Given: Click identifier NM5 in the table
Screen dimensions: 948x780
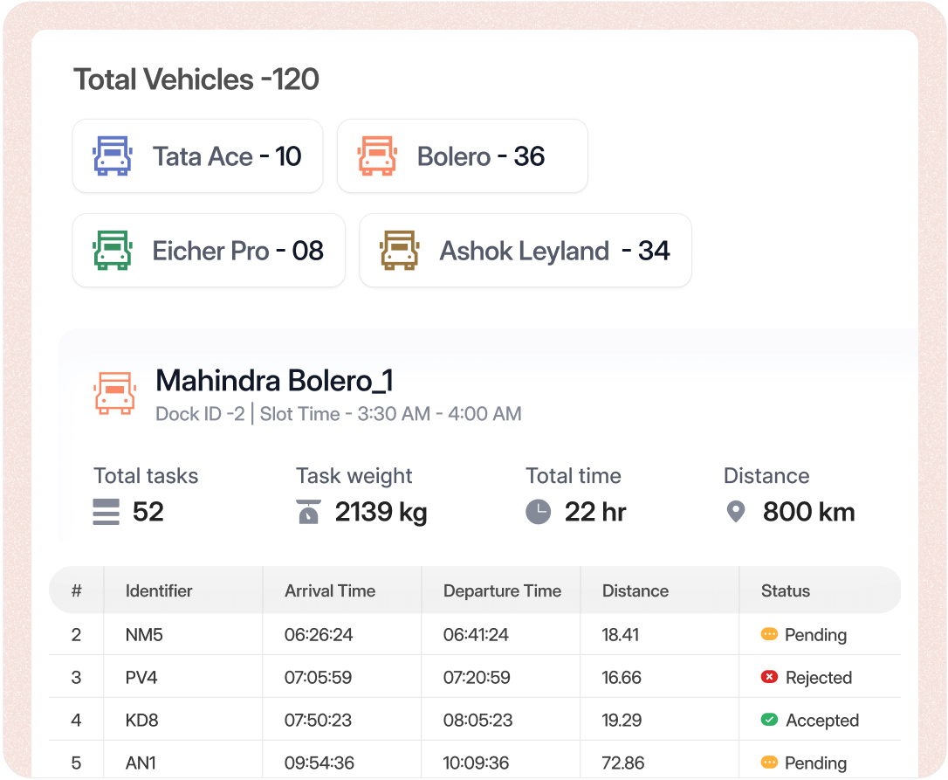Looking at the screenshot, I should pos(144,635).
